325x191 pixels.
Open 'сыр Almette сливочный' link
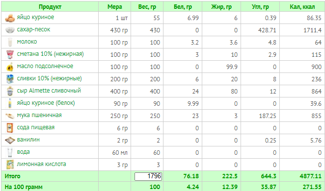(49, 91)
